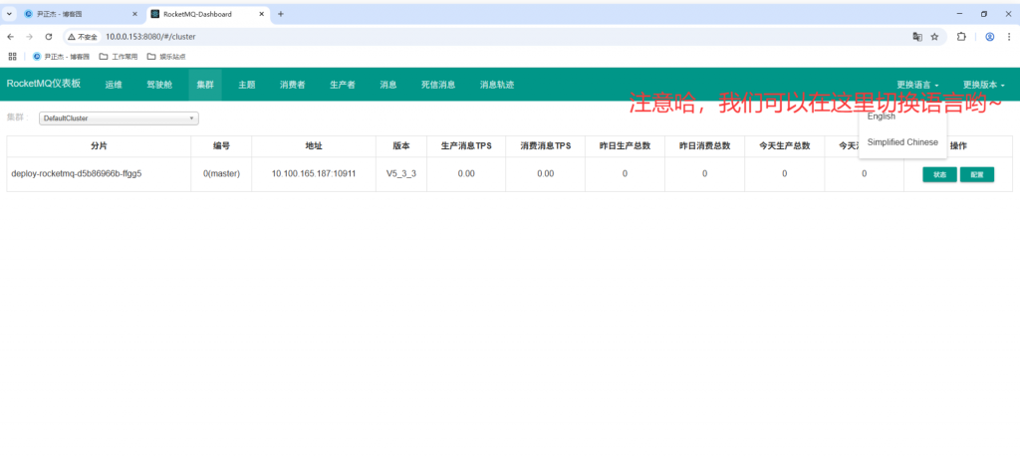1020x459 pixels.
Task: Click the 0(master) cell
Action: [x=221, y=173]
